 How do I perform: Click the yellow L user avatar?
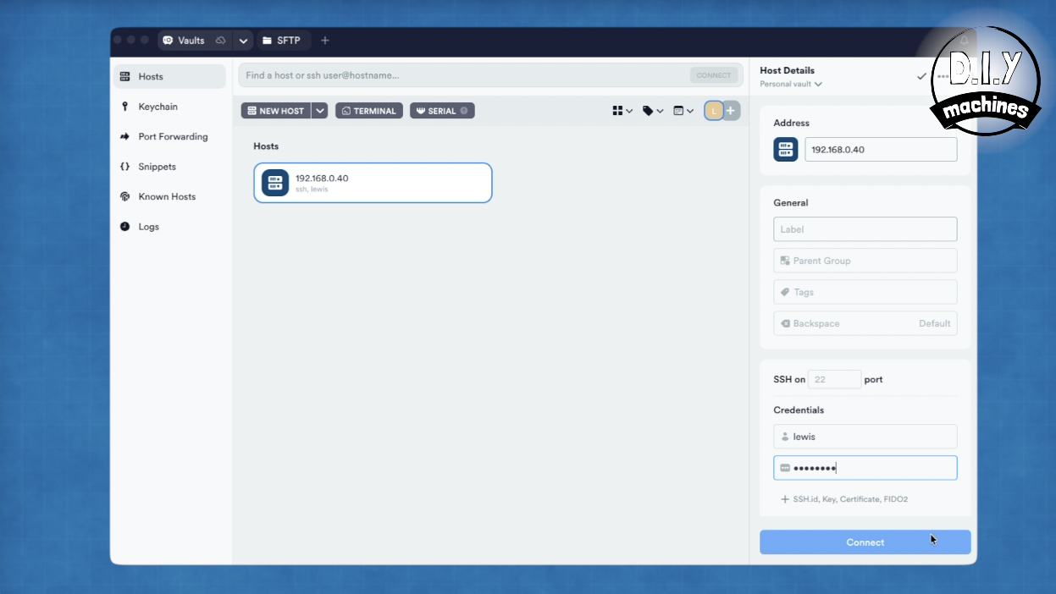click(x=714, y=111)
